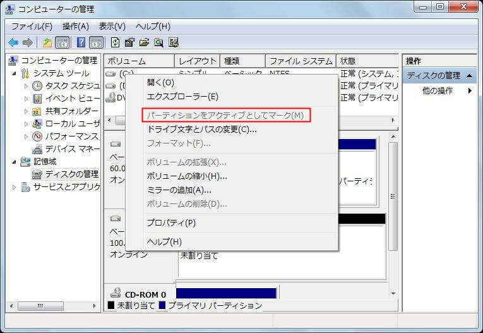Click the Properties checklist toolbar icon
The height and width of the screenshot is (333, 483).
(129, 42)
